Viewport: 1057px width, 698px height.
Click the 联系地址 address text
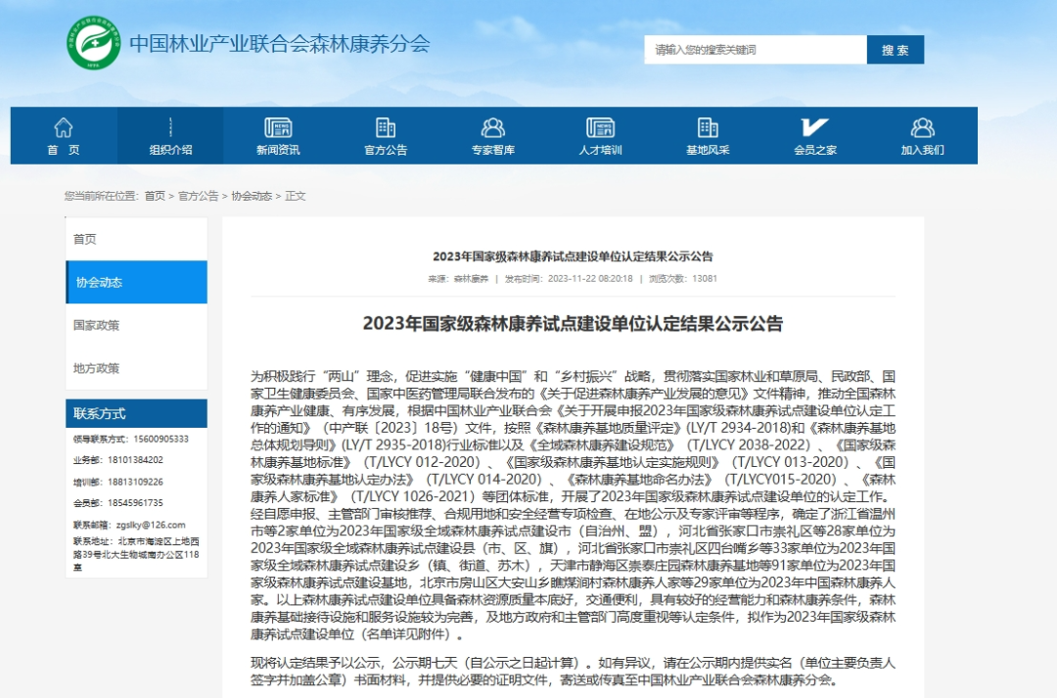click(x=136, y=554)
